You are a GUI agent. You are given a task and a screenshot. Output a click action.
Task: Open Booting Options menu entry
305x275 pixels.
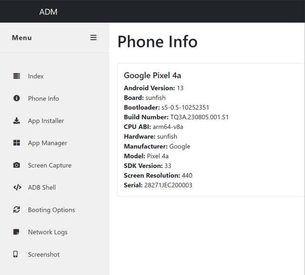pos(51,210)
